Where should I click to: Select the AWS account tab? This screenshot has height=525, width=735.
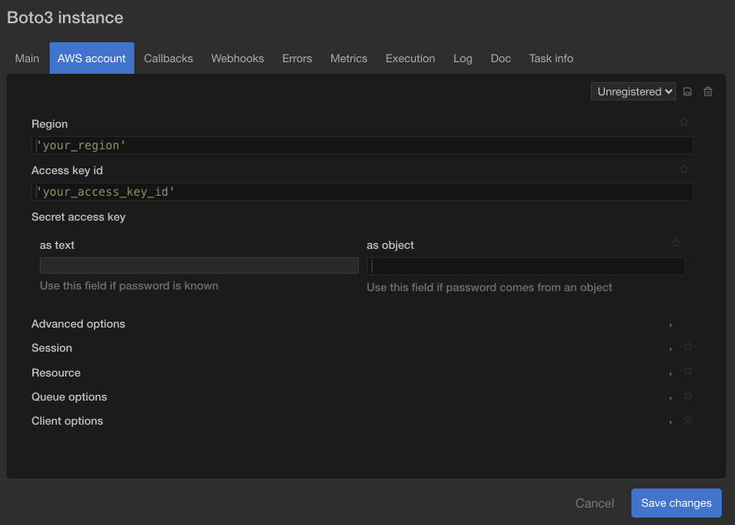point(92,59)
